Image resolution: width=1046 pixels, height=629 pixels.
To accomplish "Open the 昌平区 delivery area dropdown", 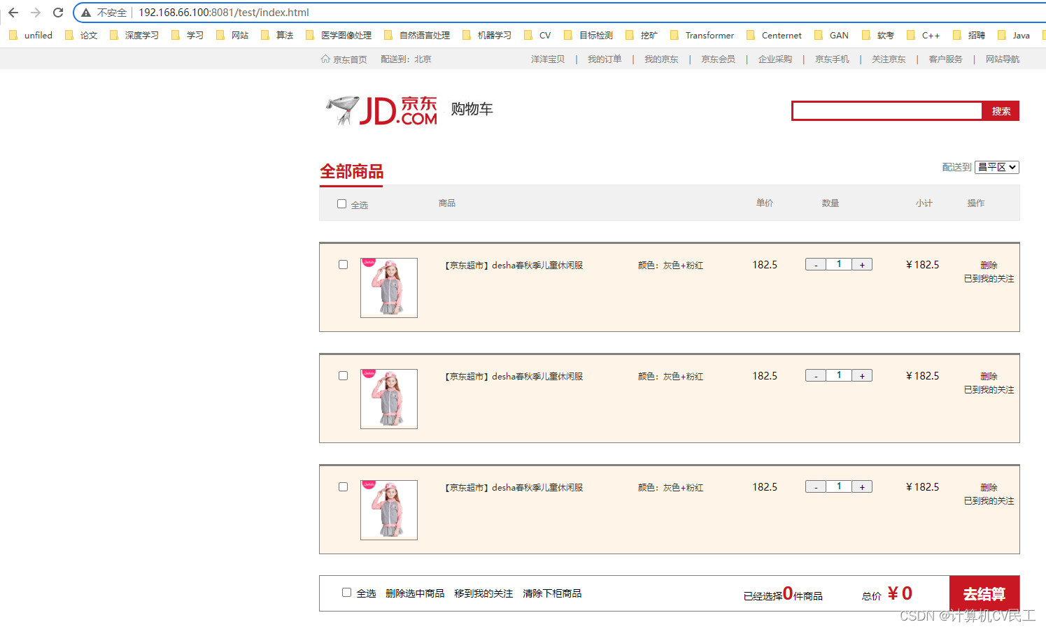I will click(x=997, y=167).
